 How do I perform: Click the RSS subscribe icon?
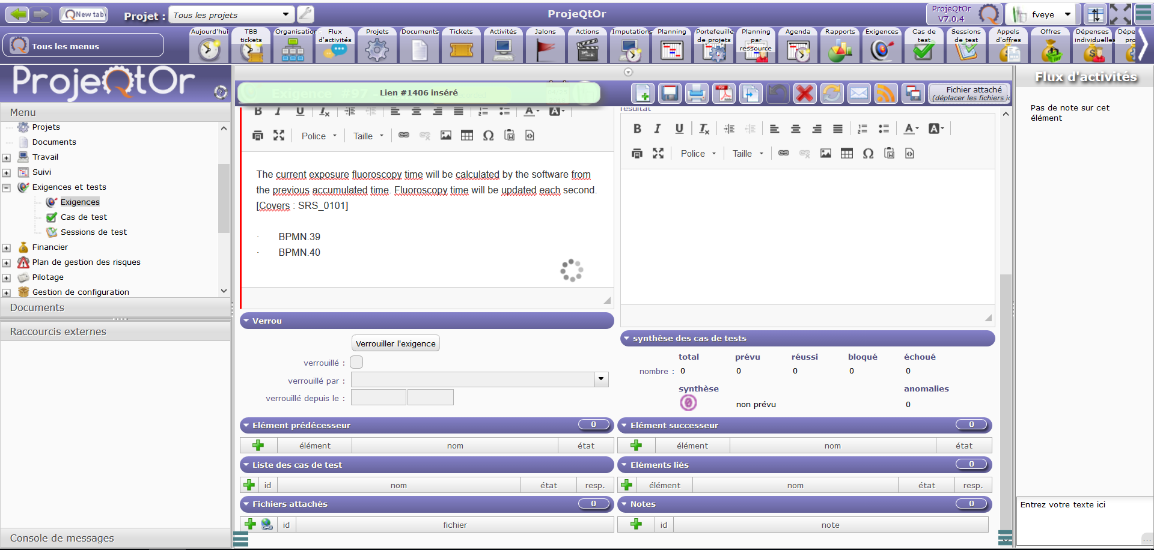[886, 94]
